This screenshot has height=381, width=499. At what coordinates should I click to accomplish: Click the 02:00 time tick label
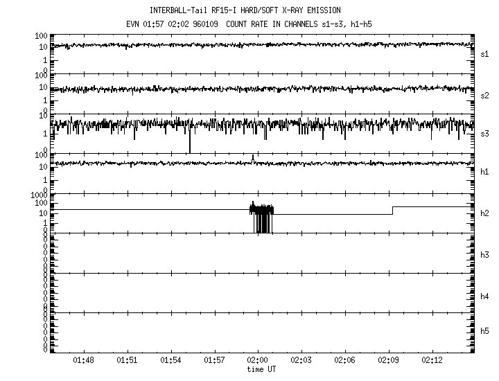point(258,361)
